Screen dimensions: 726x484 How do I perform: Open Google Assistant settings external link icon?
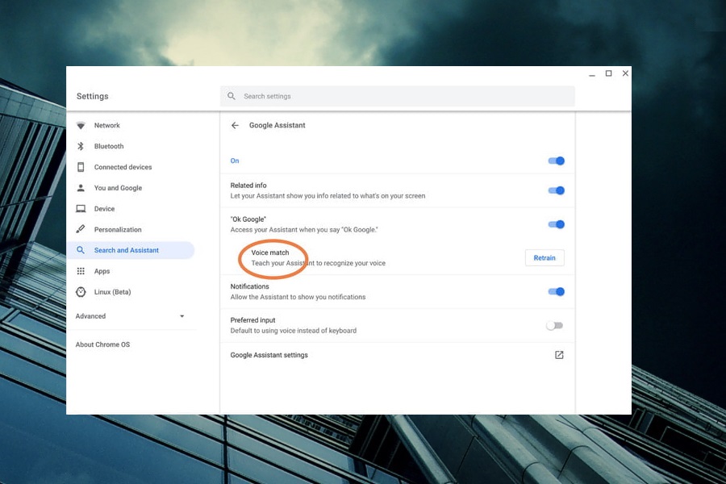pos(559,355)
